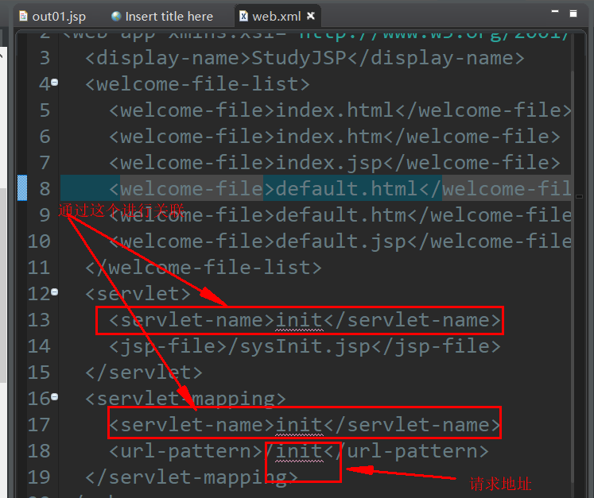Viewport: 594px width, 498px height.
Task: Click text StudyJSP in display-name line
Action: [299, 58]
